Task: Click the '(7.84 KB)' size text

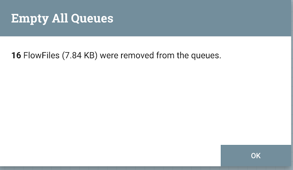Action: [80, 56]
